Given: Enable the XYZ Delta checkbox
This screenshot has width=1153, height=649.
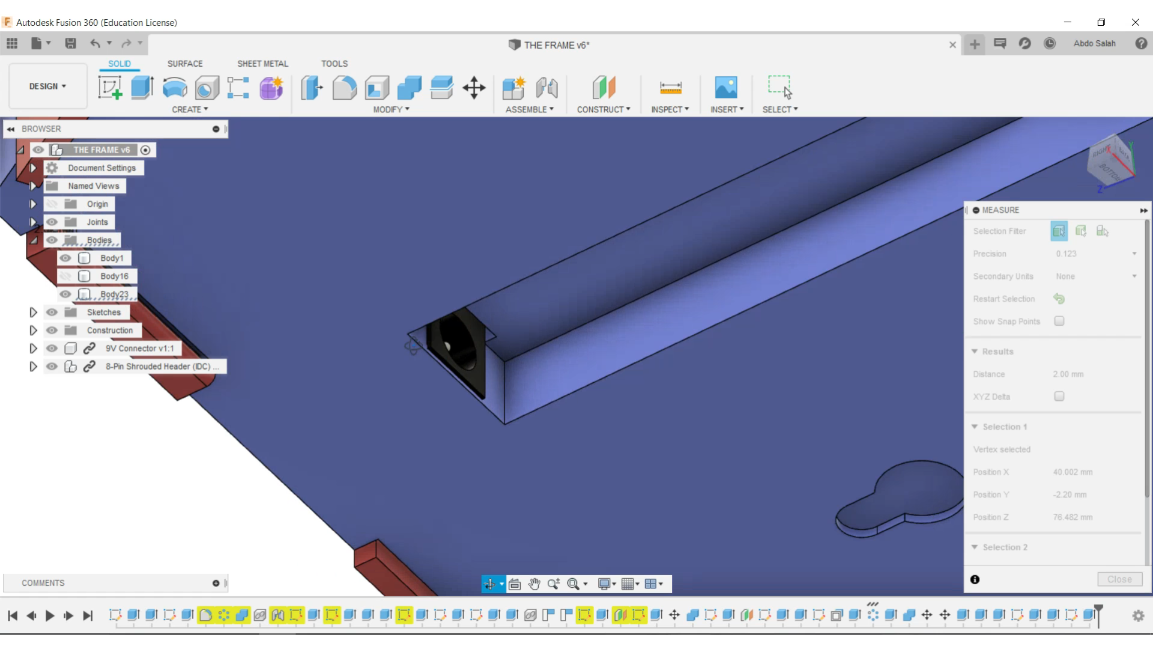Looking at the screenshot, I should click(1059, 396).
